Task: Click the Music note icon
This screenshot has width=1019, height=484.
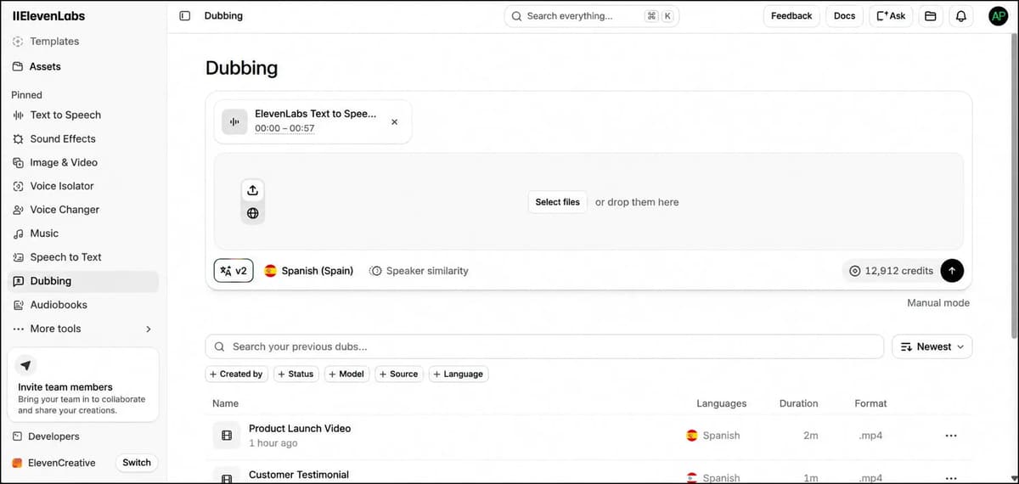Action: coord(19,234)
